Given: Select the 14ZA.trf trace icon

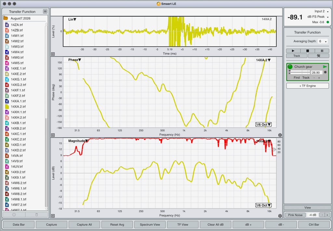Looking at the screenshot, I should click(7, 25).
